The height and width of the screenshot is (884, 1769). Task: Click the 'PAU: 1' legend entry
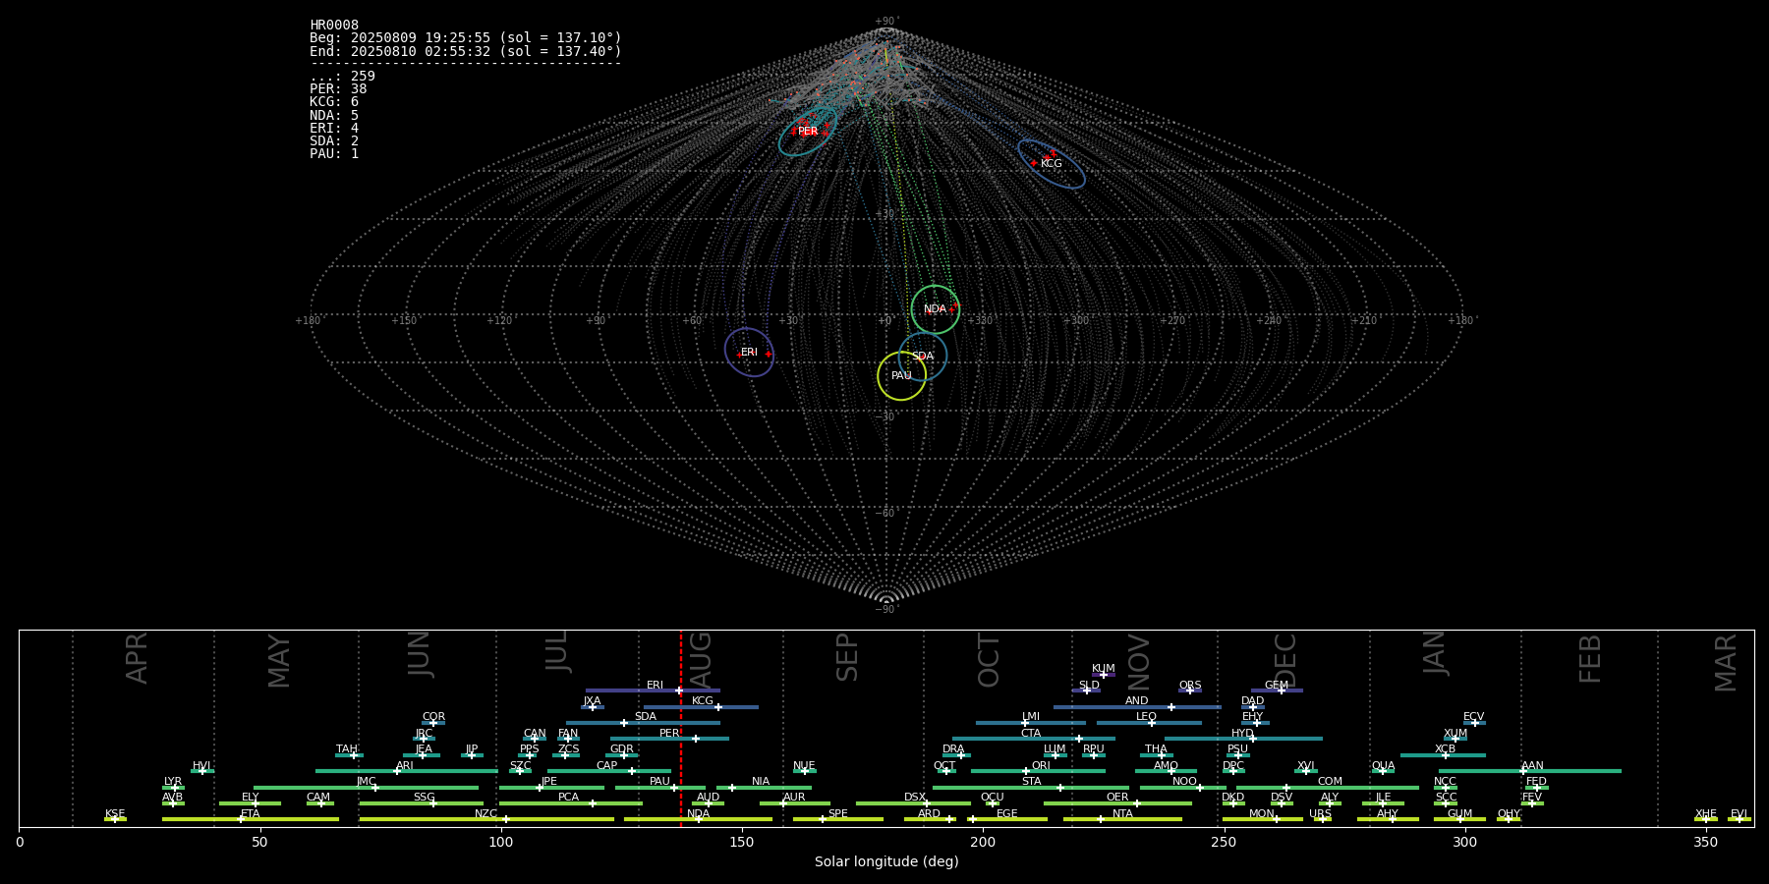pyautogui.click(x=334, y=154)
